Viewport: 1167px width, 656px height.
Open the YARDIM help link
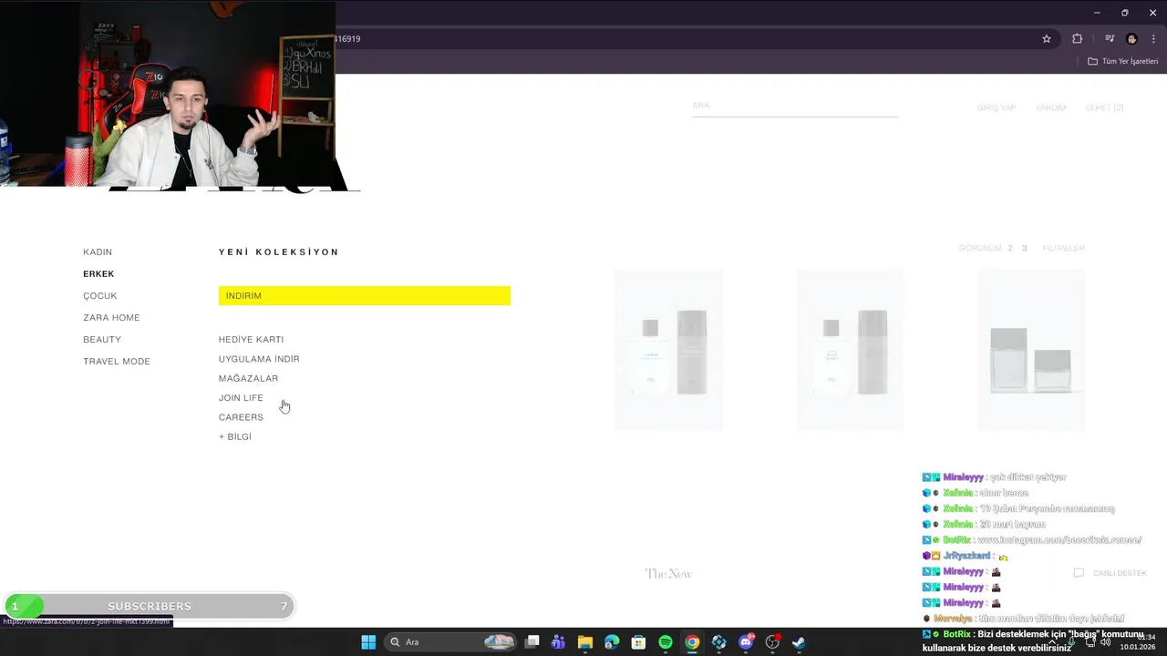pyautogui.click(x=1050, y=108)
